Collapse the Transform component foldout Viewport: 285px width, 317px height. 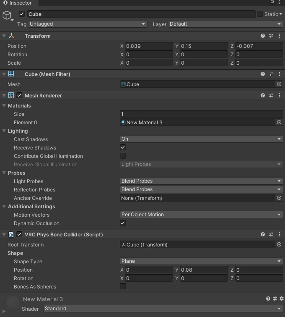tap(4, 36)
